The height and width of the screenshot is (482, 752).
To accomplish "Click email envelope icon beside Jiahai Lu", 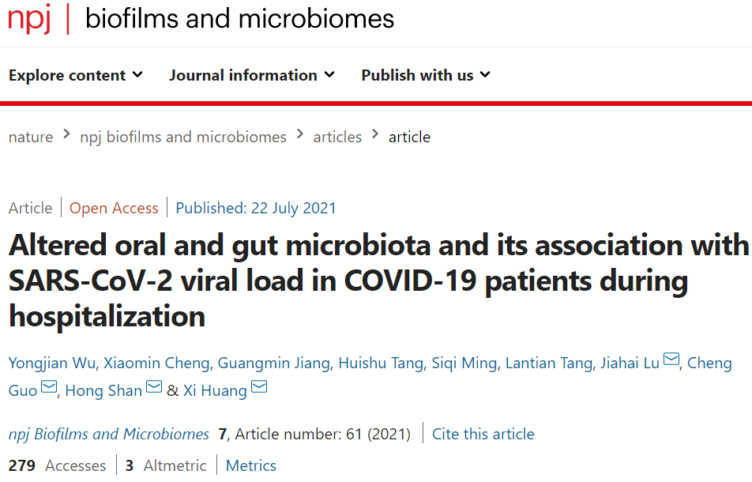I will 671,359.
